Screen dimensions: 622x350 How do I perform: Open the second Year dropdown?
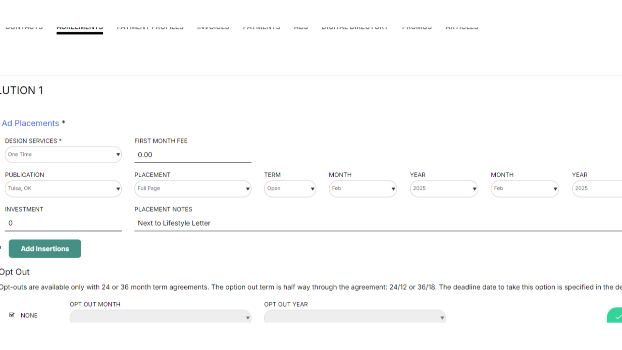coord(597,189)
